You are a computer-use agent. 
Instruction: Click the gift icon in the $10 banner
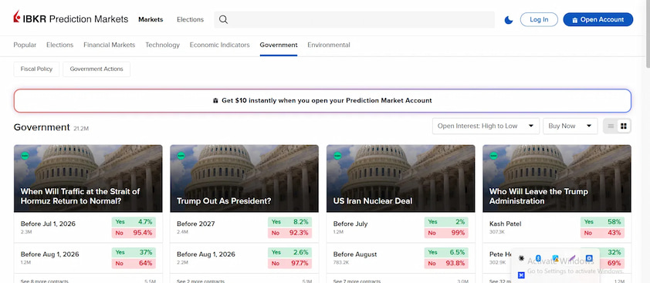point(215,101)
